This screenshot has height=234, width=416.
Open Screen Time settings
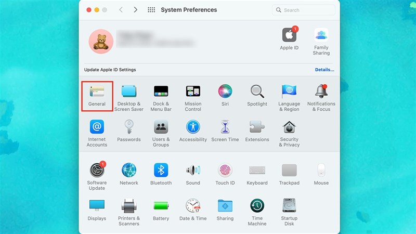point(225,131)
